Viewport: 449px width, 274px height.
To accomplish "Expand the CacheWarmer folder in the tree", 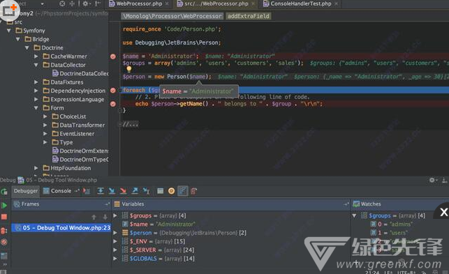I will (x=36, y=56).
